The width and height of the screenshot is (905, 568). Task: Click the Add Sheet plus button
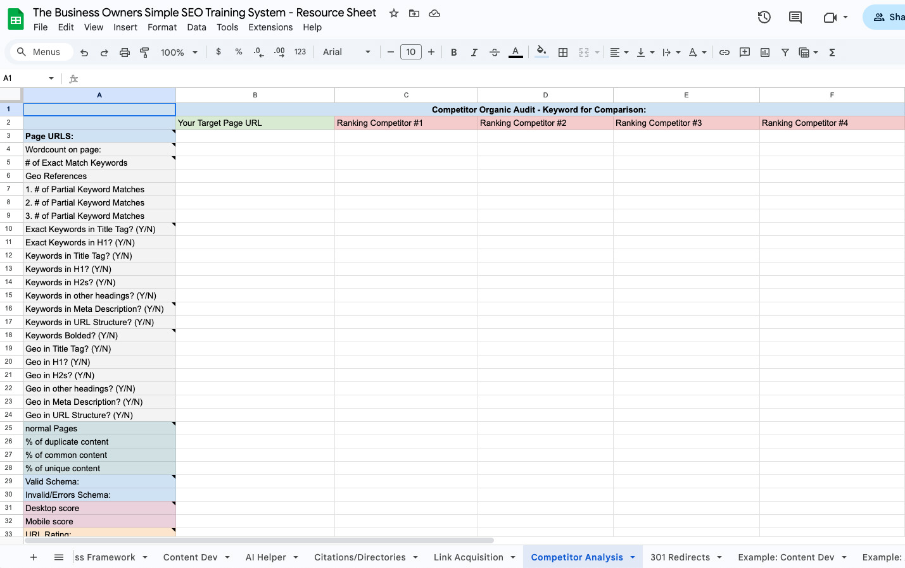click(34, 557)
